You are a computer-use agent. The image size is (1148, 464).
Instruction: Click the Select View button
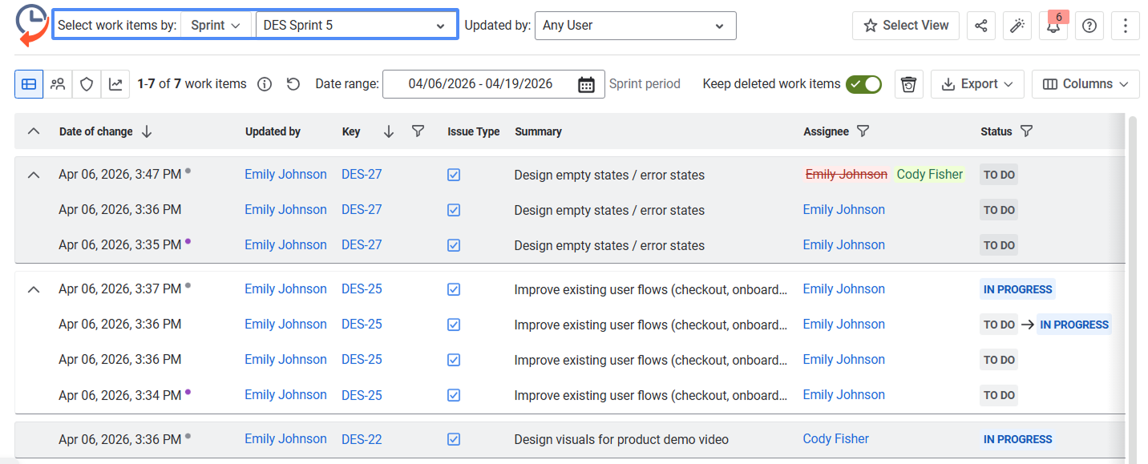click(x=906, y=26)
